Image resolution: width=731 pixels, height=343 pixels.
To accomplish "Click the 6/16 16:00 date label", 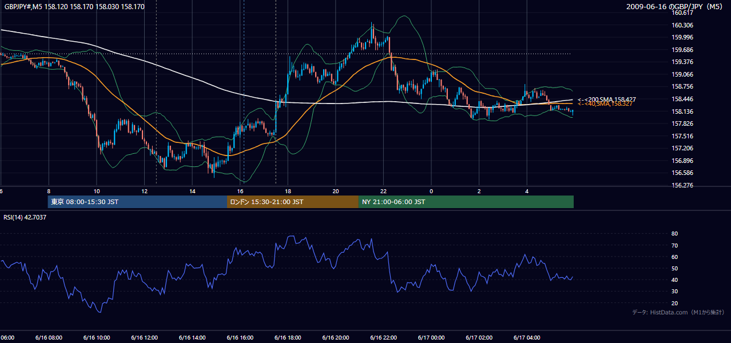I will (x=240, y=338).
